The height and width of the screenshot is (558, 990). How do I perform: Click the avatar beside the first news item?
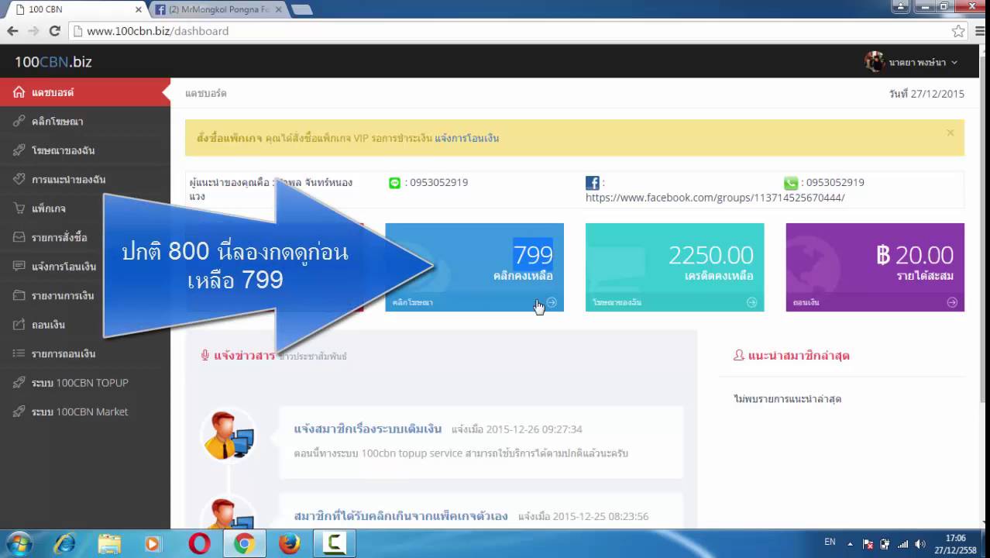[227, 436]
